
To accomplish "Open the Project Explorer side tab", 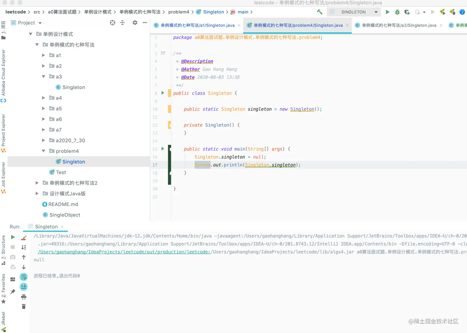I will pos(3,133).
